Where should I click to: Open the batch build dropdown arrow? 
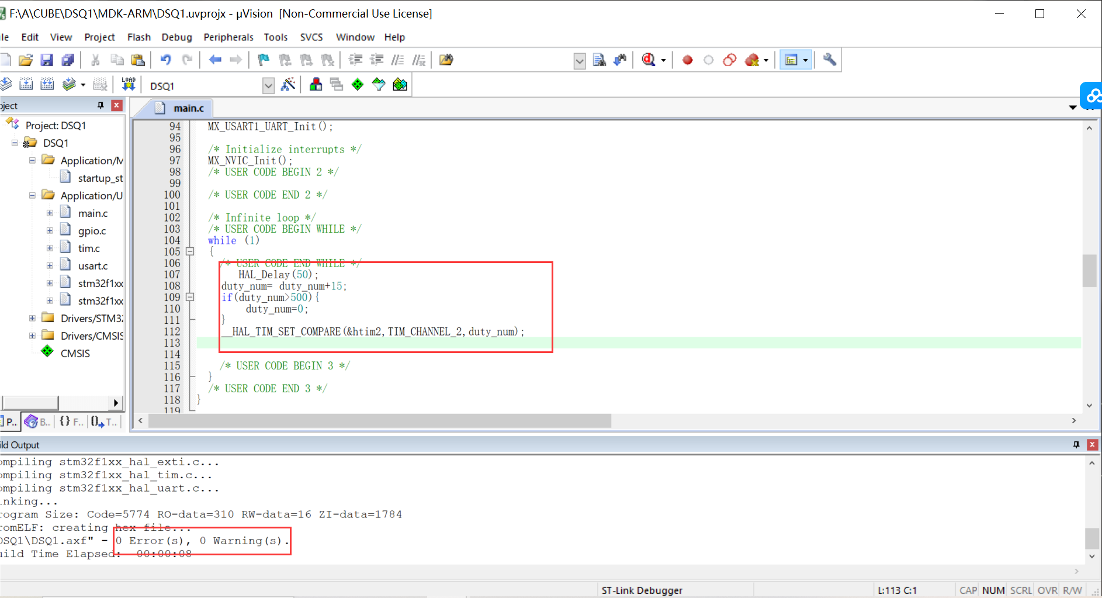[x=83, y=85]
